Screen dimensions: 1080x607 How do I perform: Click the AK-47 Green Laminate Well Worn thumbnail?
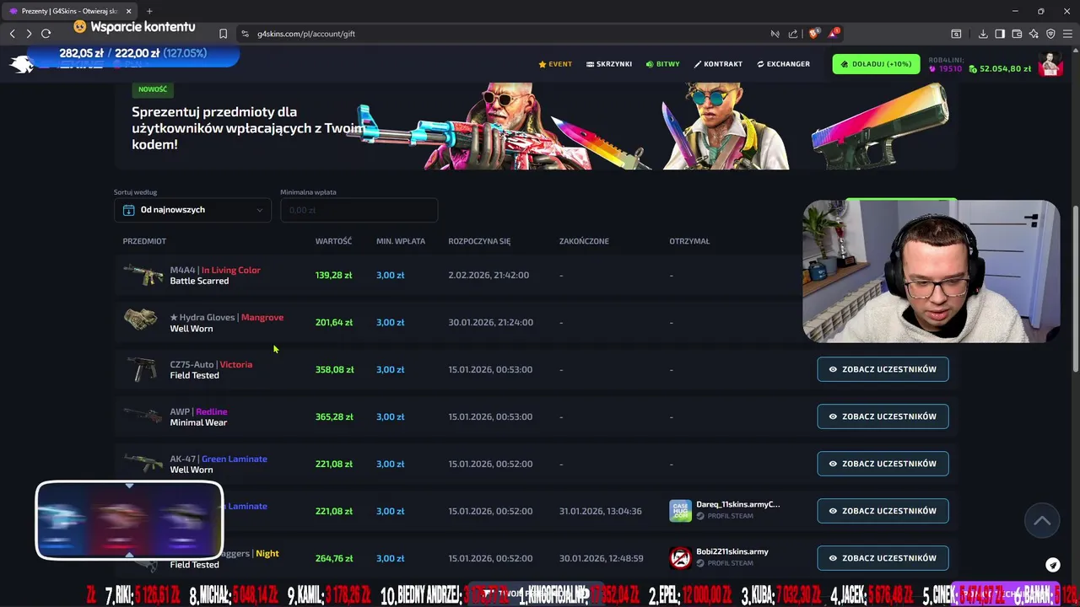143,463
